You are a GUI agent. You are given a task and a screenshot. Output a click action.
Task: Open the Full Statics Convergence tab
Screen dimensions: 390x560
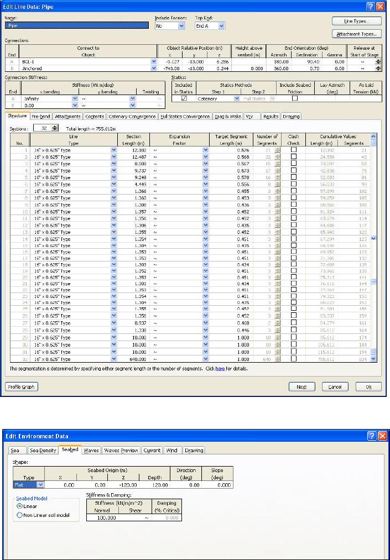[185, 117]
